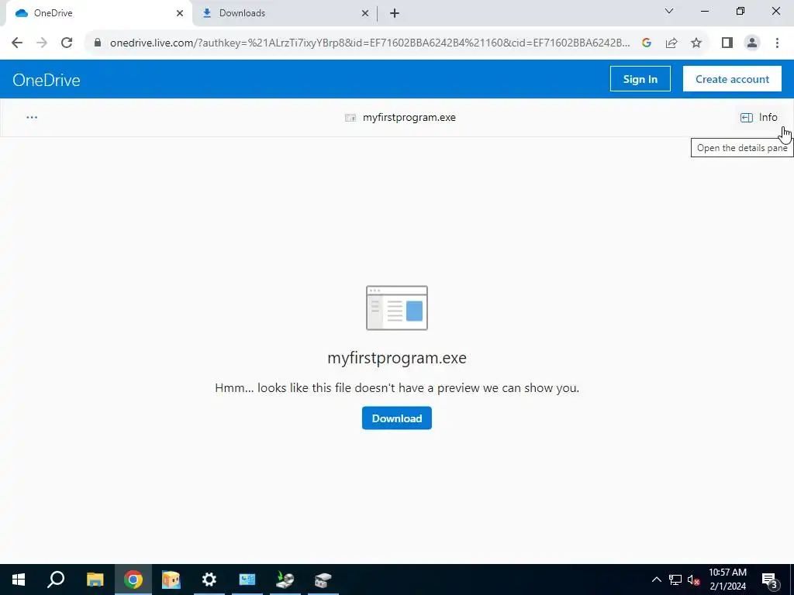Click the file preview placeholder image
The image size is (794, 595).
(x=397, y=308)
